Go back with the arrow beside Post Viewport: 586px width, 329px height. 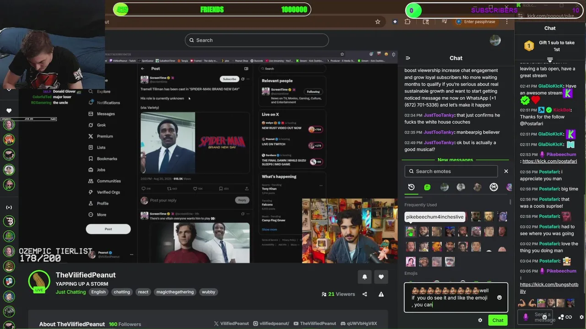pyautogui.click(x=142, y=69)
